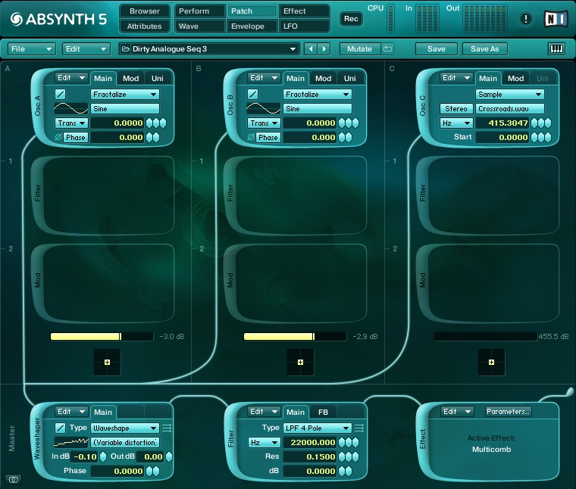
Task: Click Osc A Trans value hexagon steppers
Action: (156, 123)
